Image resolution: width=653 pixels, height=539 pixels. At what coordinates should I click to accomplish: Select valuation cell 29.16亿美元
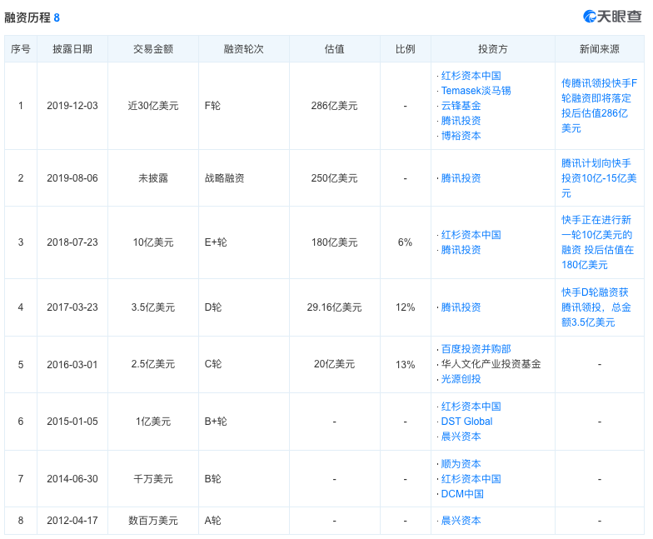(335, 307)
